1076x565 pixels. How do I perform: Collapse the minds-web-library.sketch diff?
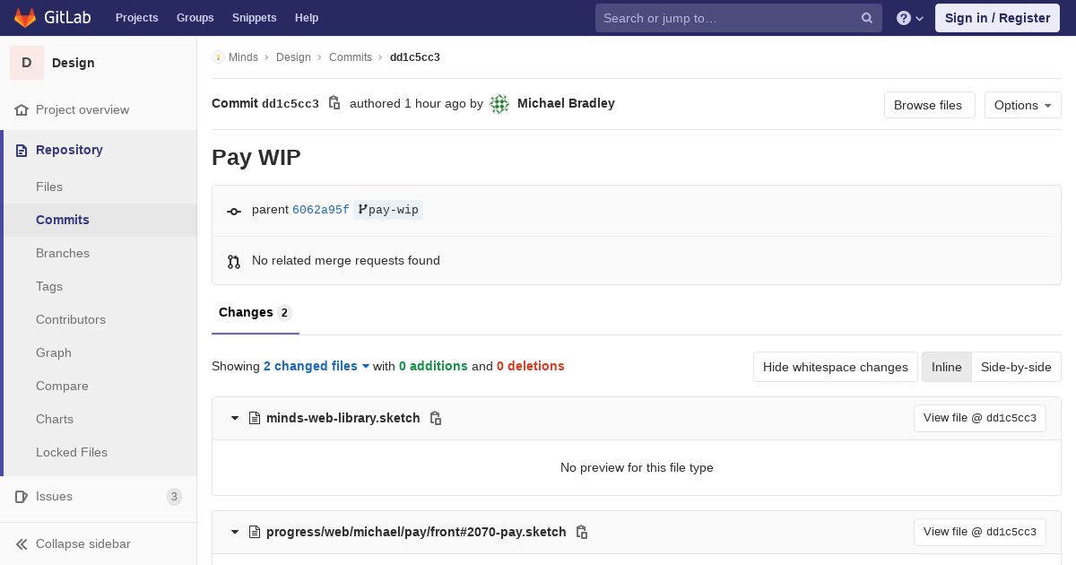235,418
